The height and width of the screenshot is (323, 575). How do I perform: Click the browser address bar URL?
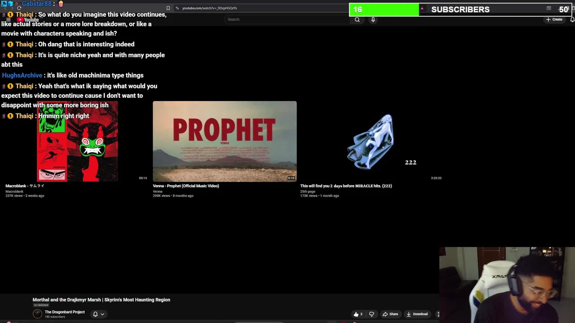(209, 8)
